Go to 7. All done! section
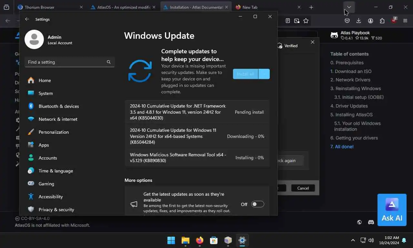Viewport: 413px width, 248px height. [342, 147]
